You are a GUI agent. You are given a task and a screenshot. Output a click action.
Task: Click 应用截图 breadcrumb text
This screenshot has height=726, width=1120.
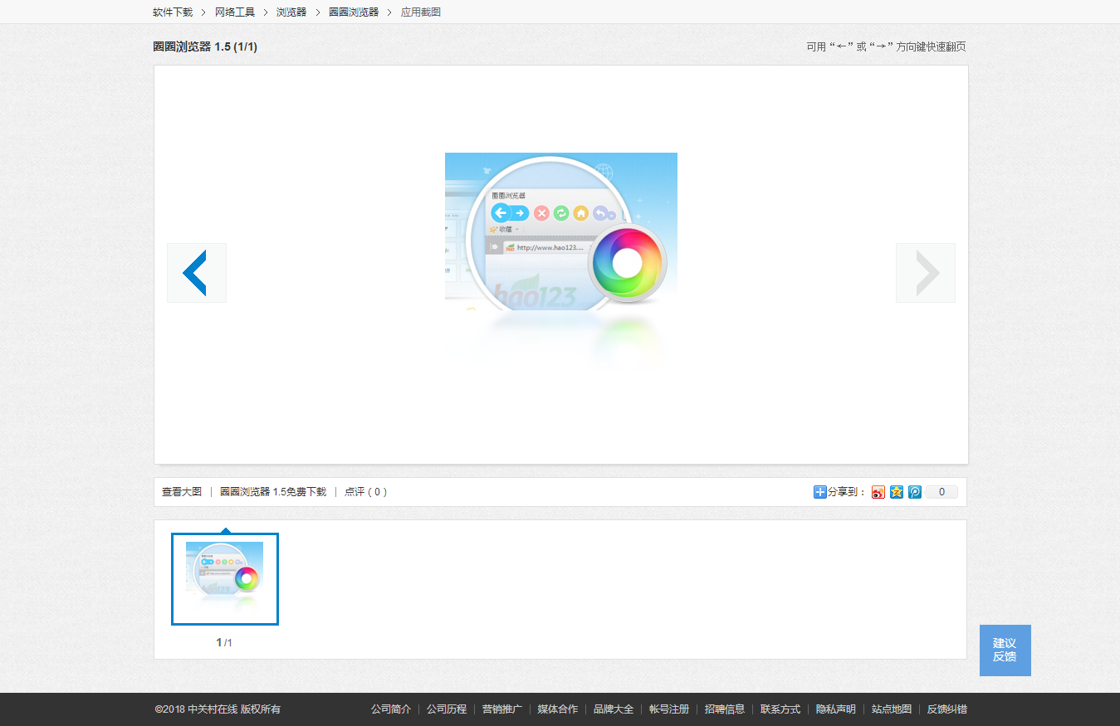click(x=421, y=12)
